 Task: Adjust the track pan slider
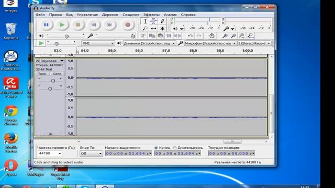pyautogui.click(x=50, y=88)
